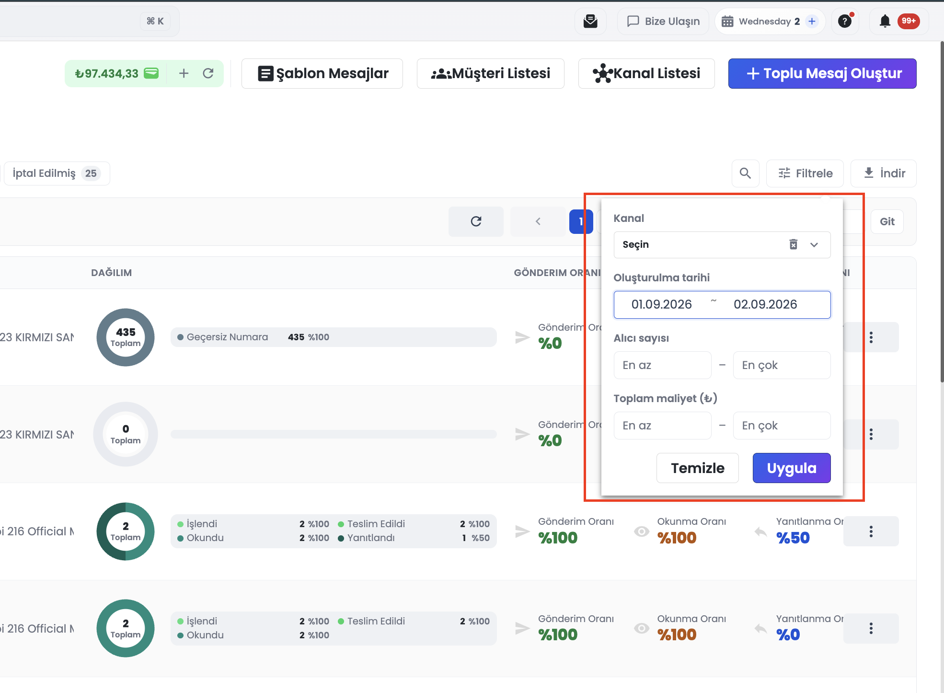Open row menu for 0 Toplam row

coord(871,434)
